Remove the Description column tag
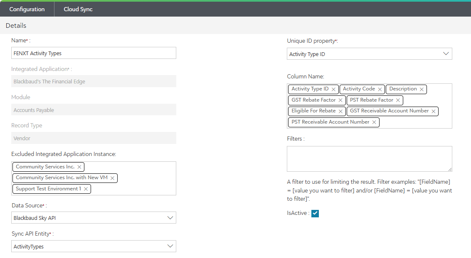This screenshot has height=258, width=471. point(422,89)
